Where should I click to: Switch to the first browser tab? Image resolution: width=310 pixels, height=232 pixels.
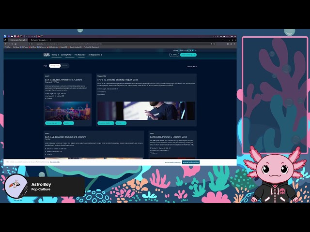coord(18,40)
